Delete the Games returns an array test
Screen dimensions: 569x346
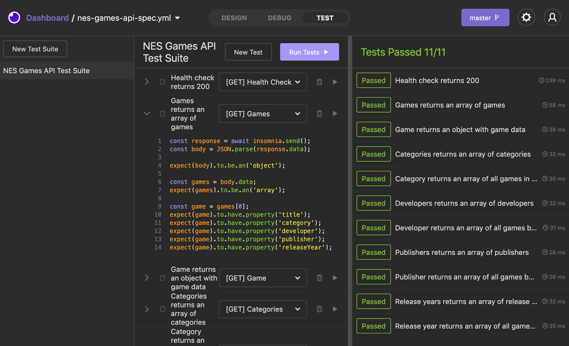tap(319, 113)
